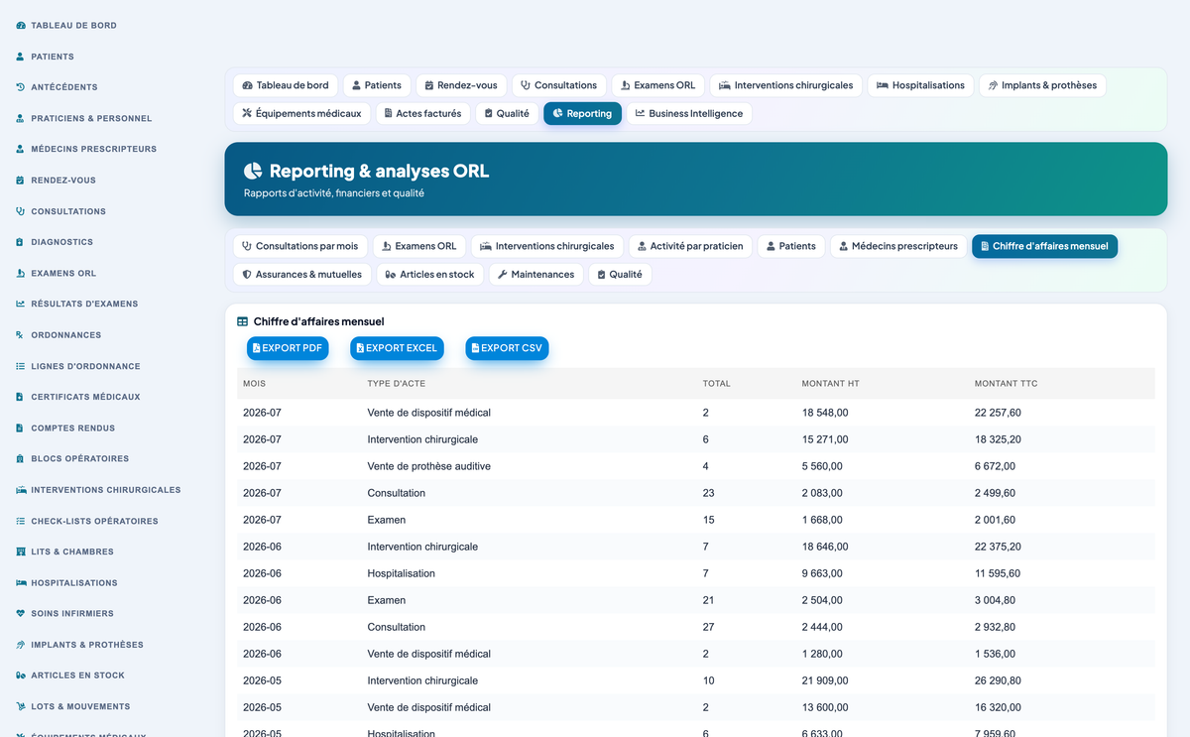Click the MOIS column header
The width and height of the screenshot is (1190, 737).
tap(254, 384)
